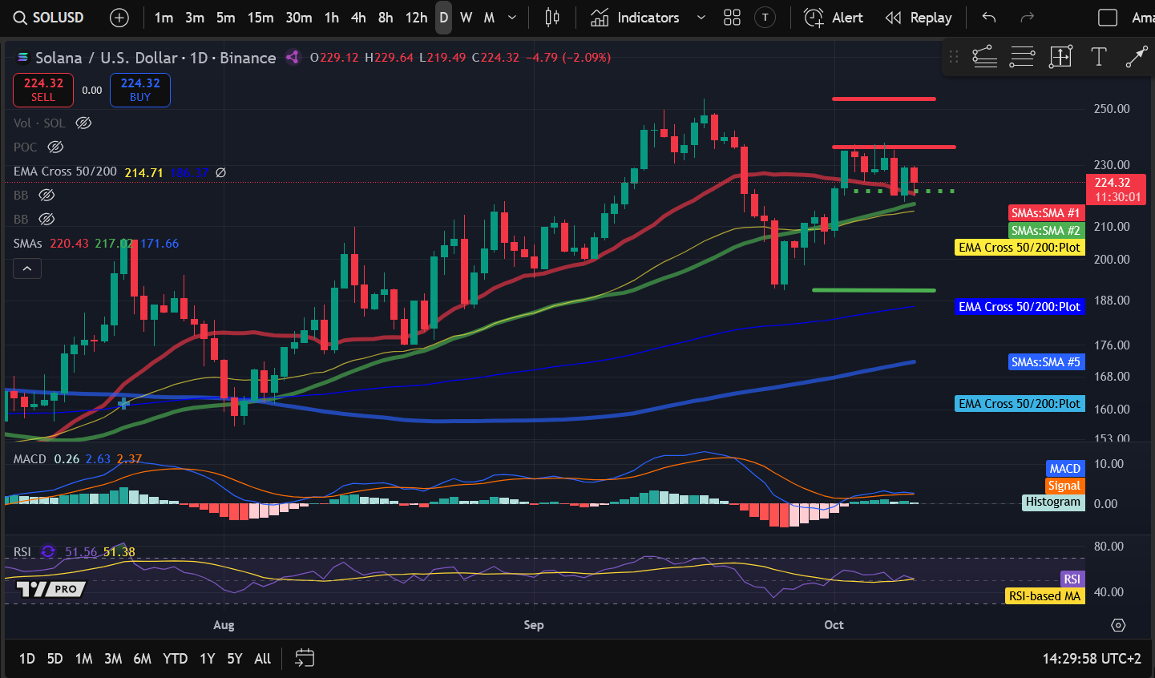Switch to the 15m timeframe
The image size is (1155, 678).
click(260, 18)
